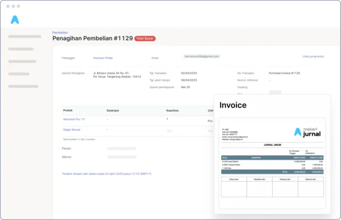Click the Terakhir diubah oleh sistem link

[x=107, y=174]
